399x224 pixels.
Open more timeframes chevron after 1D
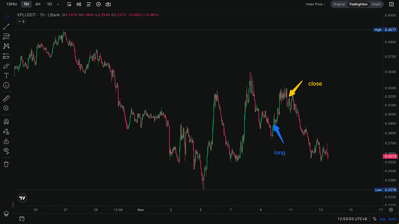[58, 4]
